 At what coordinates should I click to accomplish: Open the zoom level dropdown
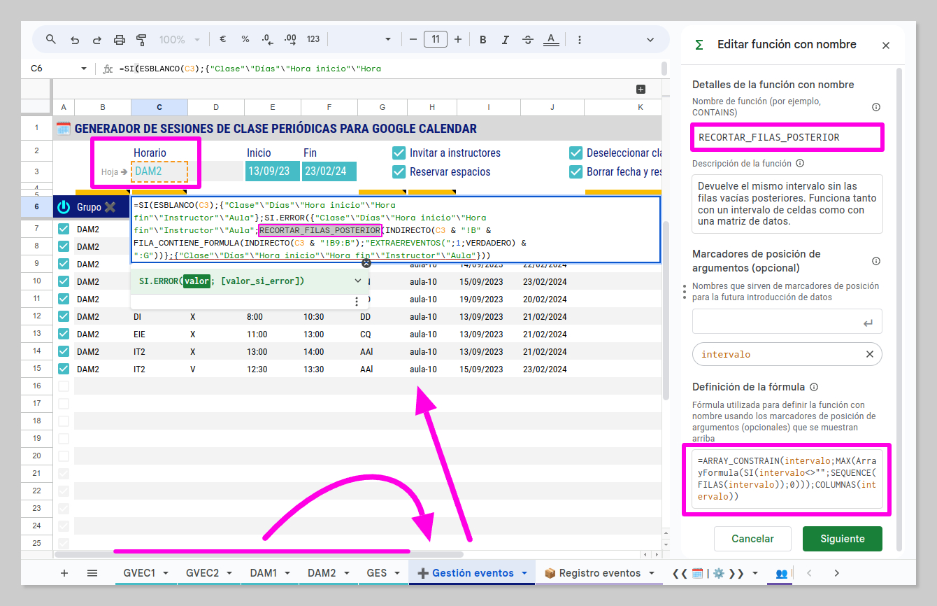click(179, 39)
